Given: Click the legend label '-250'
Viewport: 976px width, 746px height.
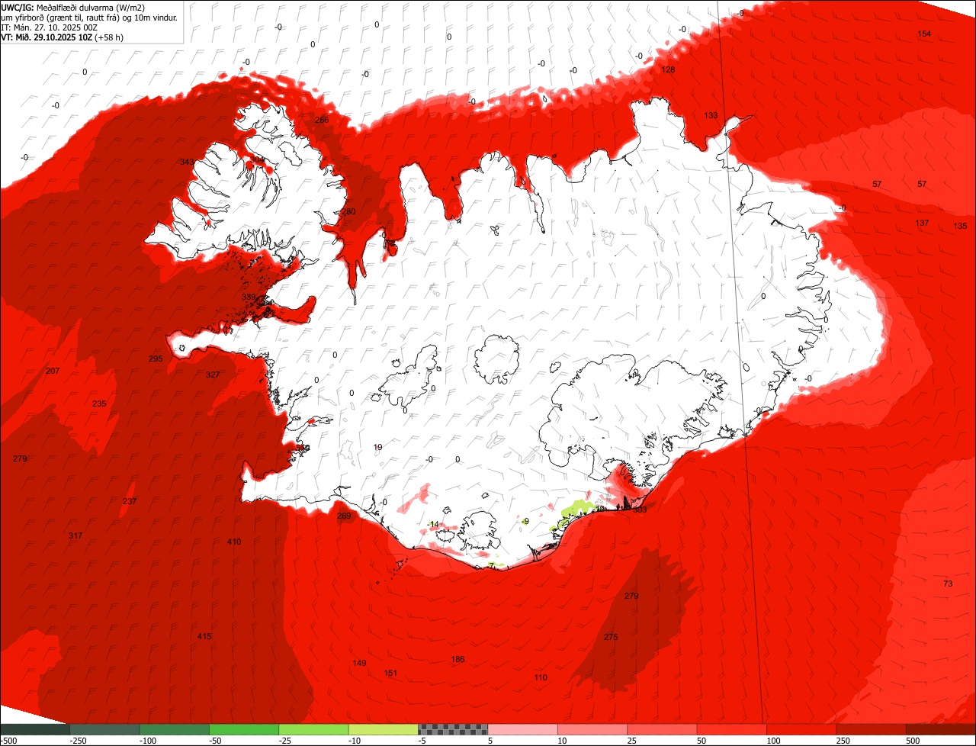Looking at the screenshot, I should click(78, 741).
